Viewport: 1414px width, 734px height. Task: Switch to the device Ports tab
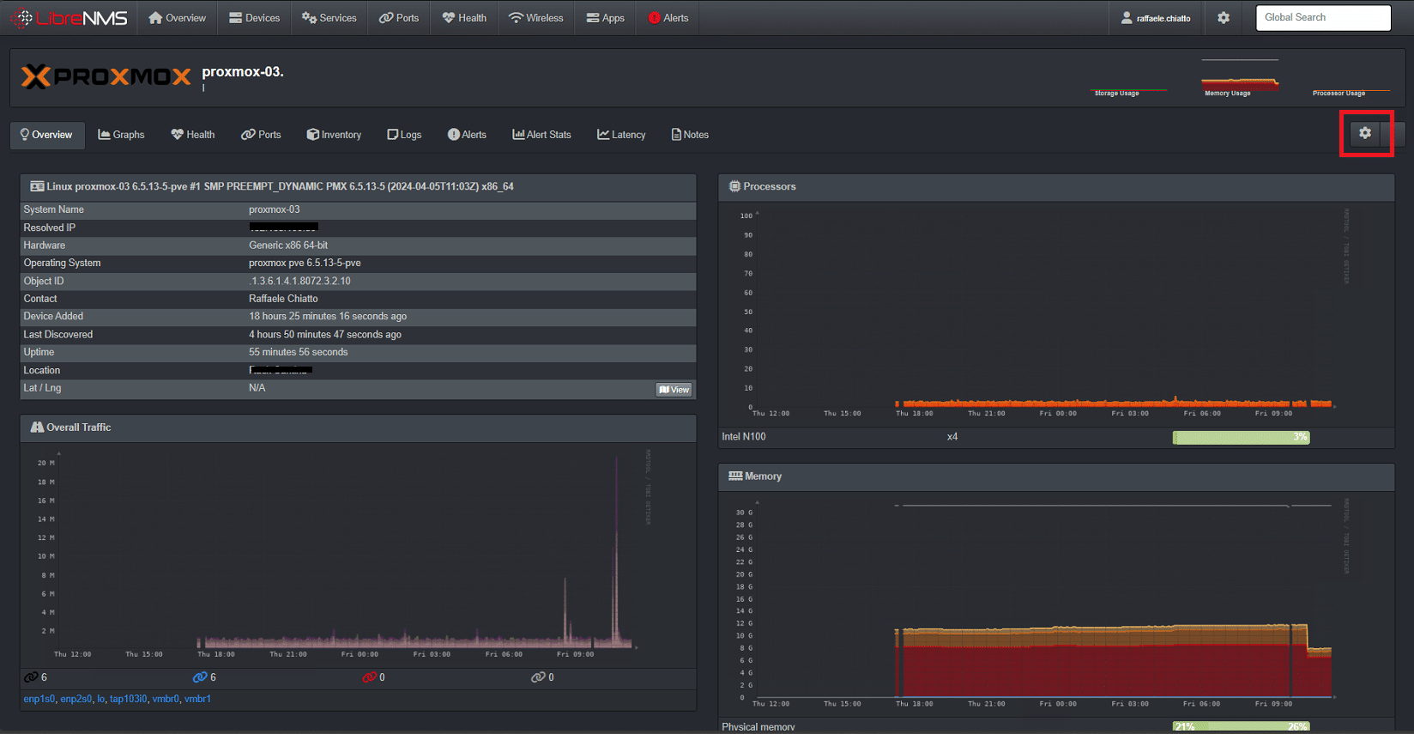coord(261,135)
